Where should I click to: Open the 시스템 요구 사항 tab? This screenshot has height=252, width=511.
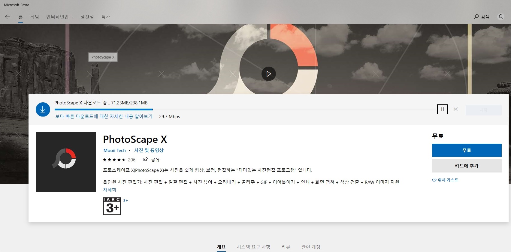pyautogui.click(x=253, y=247)
